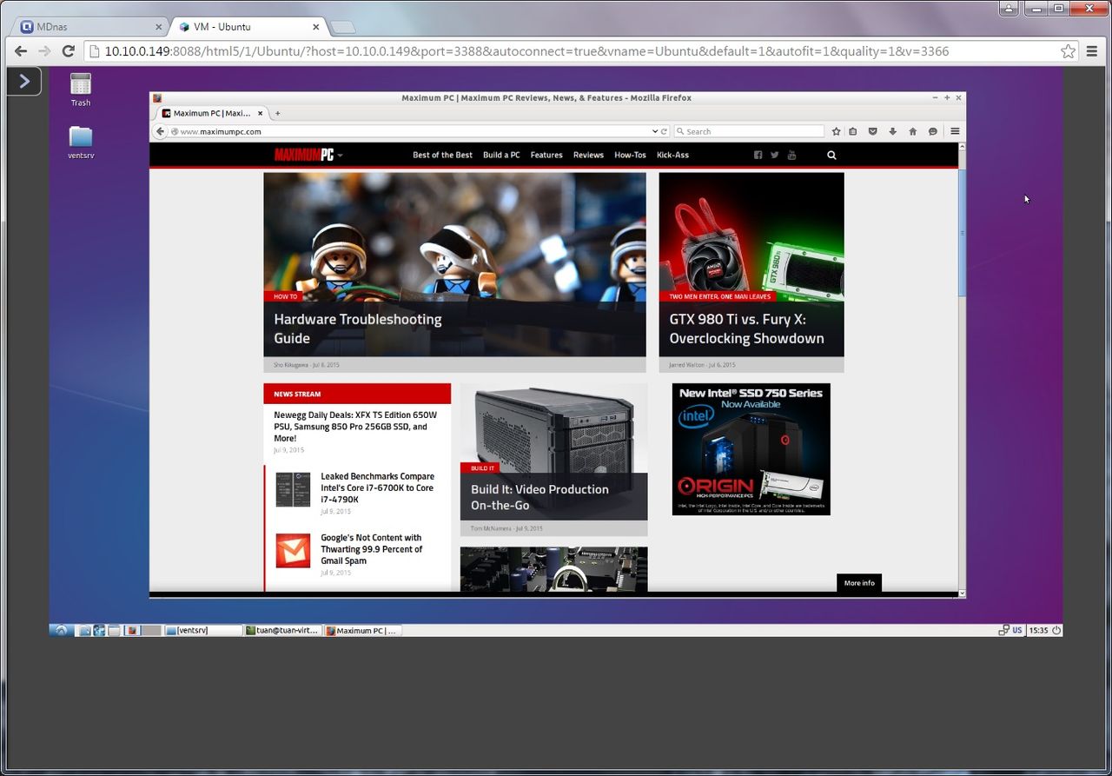The width and height of the screenshot is (1112, 776).
Task: Click the Chrome address bar URL
Action: click(526, 51)
